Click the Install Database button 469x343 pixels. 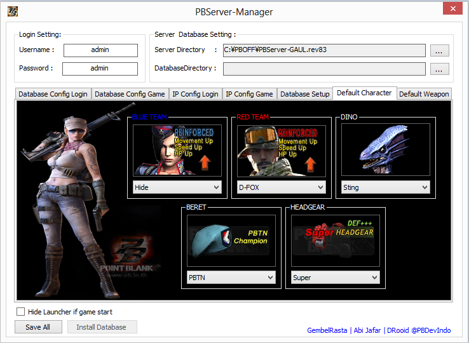coord(102,327)
